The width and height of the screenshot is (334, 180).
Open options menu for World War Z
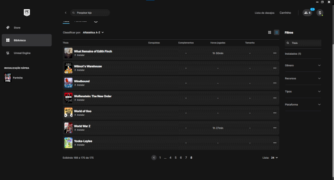275,128
